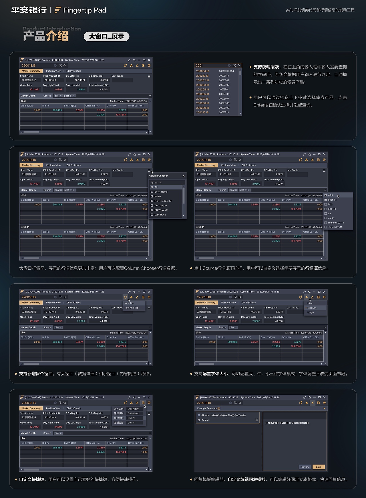Viewport: 366px width, 498px height.
Task: Click down arrow of suggestion list scrollbar
Action: point(240,113)
